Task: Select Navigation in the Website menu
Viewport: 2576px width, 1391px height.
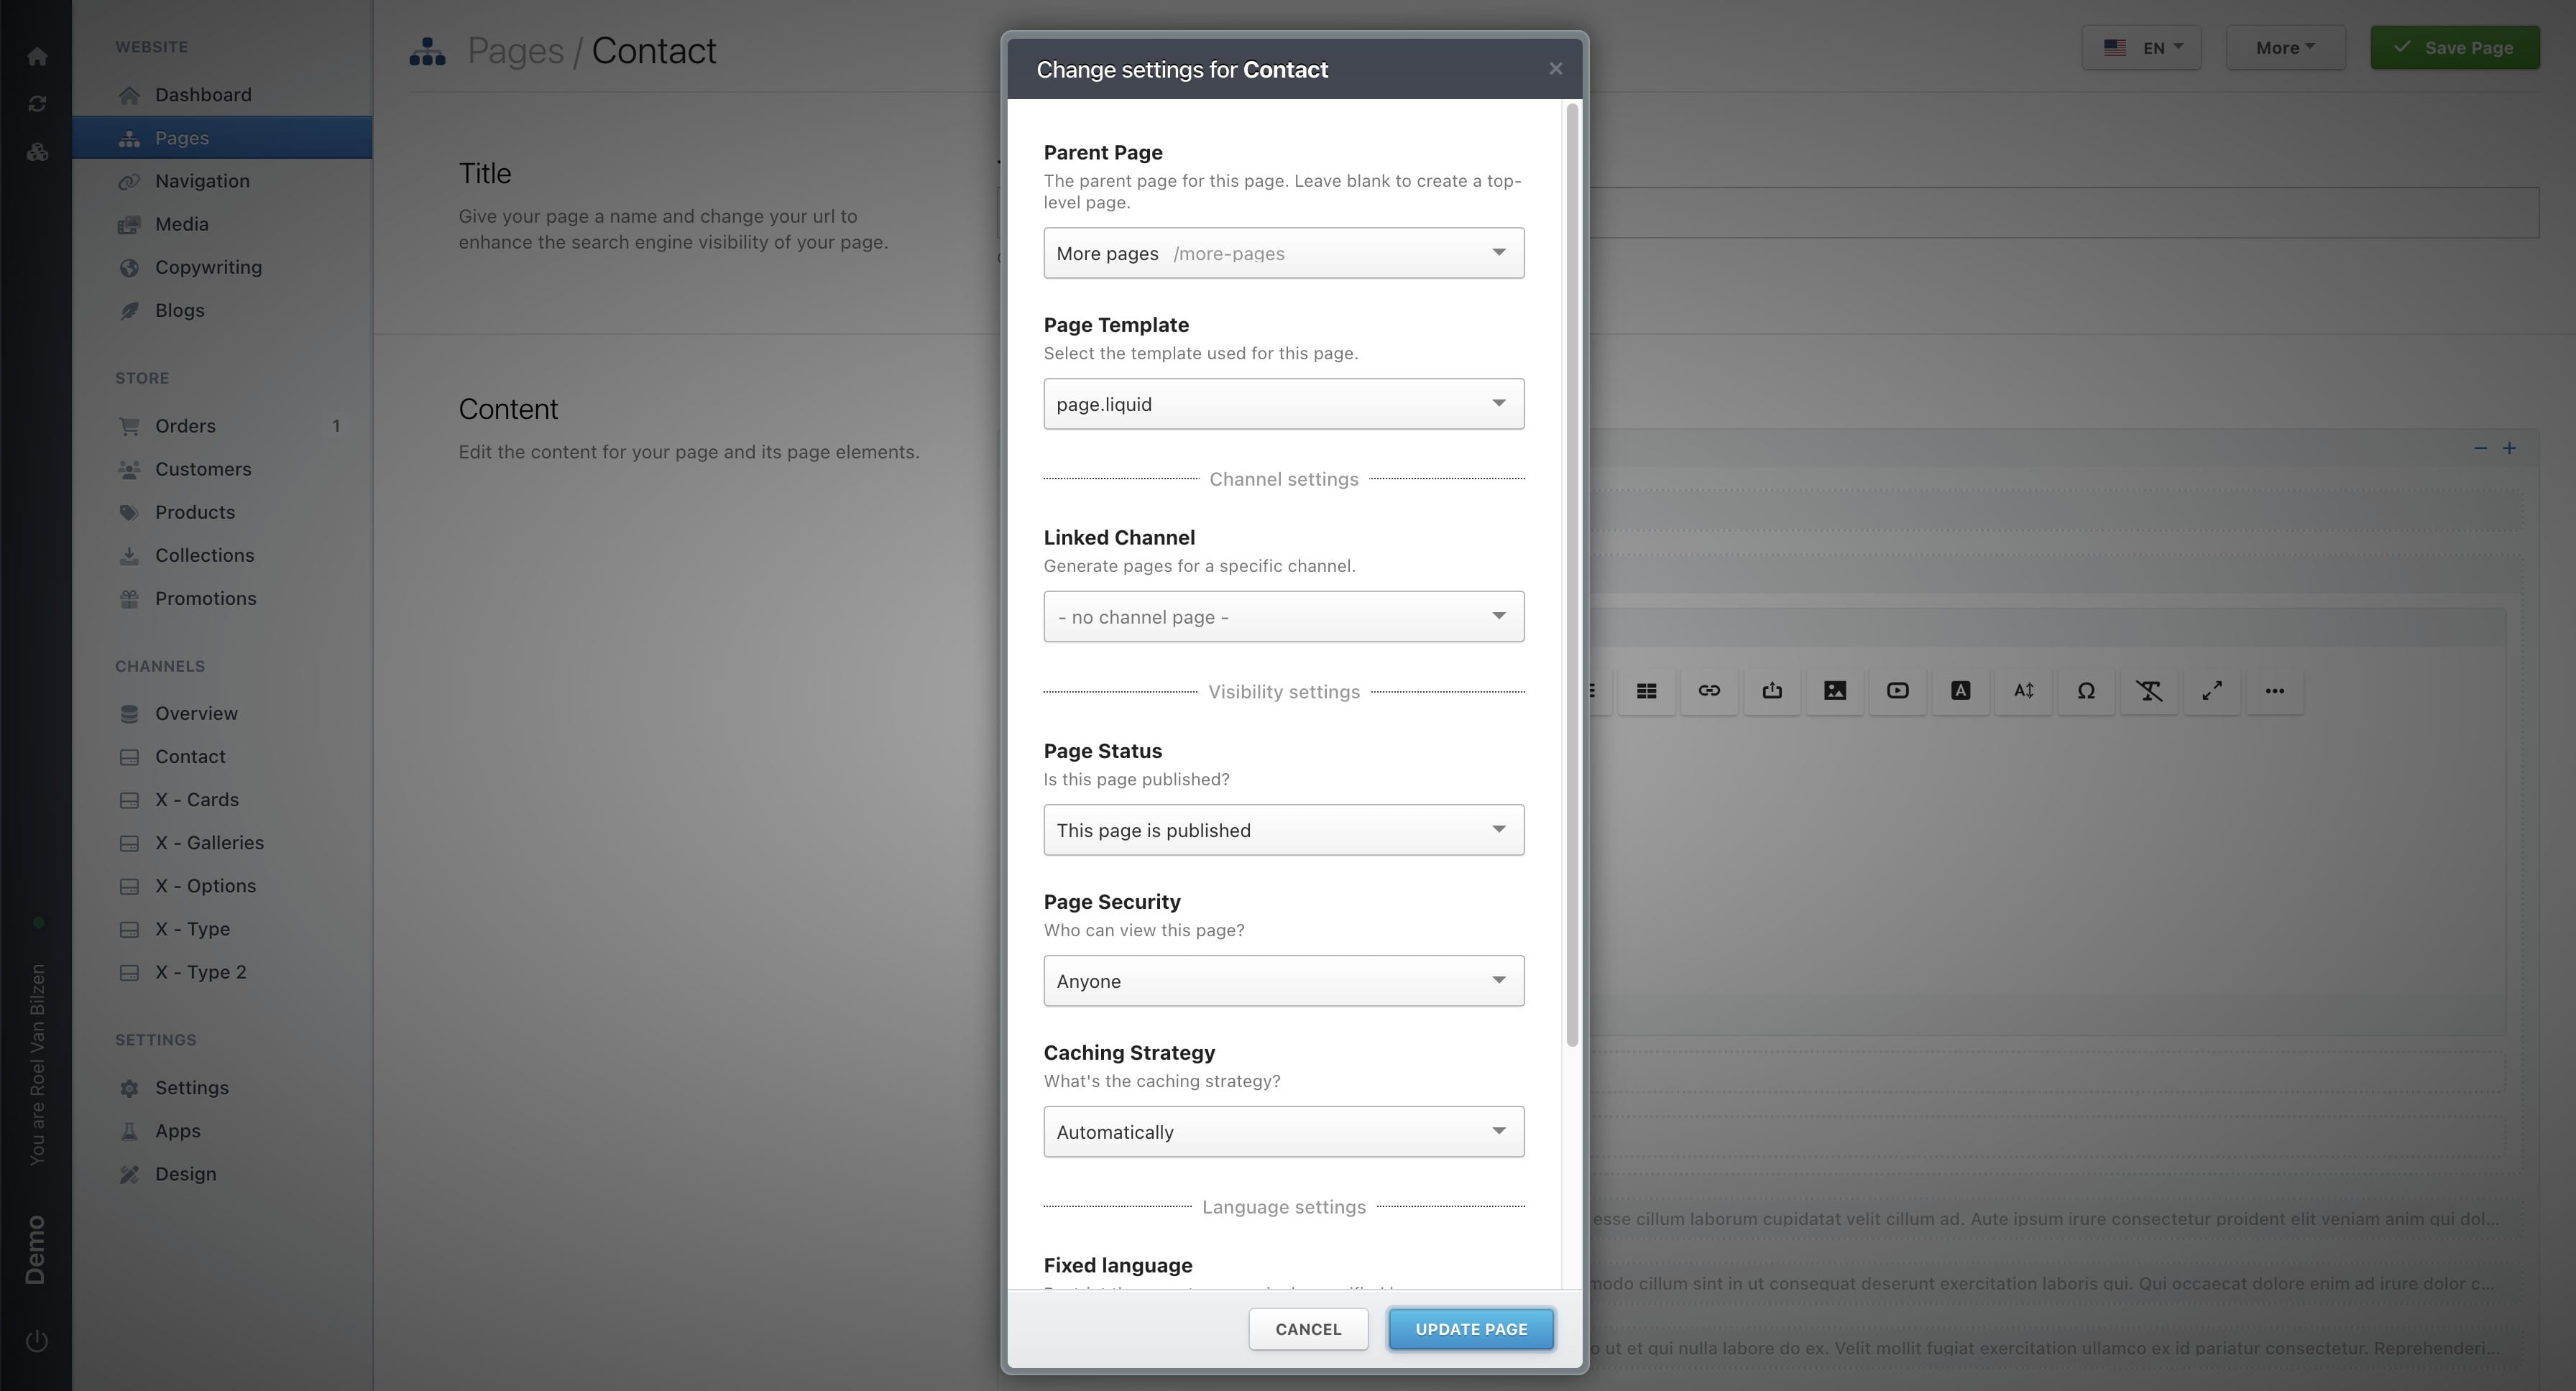Action: click(202, 181)
